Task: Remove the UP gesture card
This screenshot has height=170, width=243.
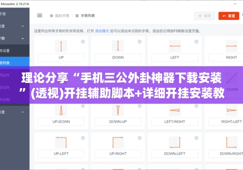Action: click(x=83, y=42)
